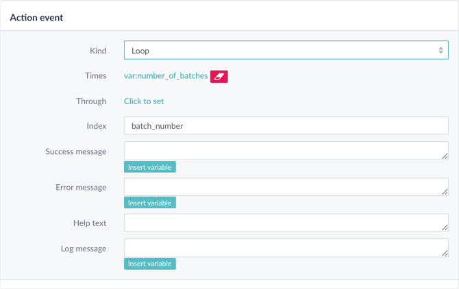Grab the Success message resize handle
The width and height of the screenshot is (459, 289).
point(445,156)
